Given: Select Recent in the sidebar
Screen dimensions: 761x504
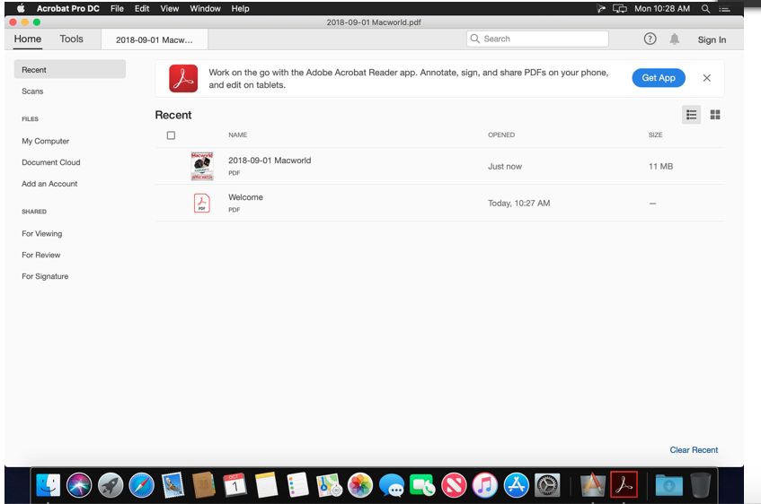Looking at the screenshot, I should point(70,69).
